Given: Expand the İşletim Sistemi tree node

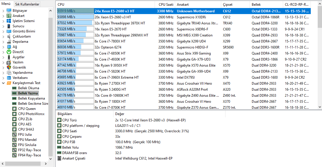Looking at the screenshot, I should (3, 21).
